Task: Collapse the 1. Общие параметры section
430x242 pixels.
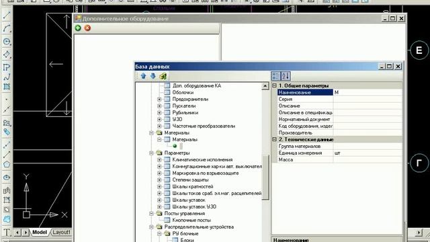Action: [275, 85]
